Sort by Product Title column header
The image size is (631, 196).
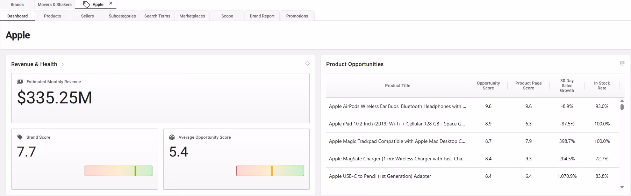[397, 86]
